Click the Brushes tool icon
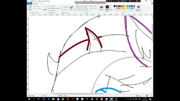 [71, 7]
